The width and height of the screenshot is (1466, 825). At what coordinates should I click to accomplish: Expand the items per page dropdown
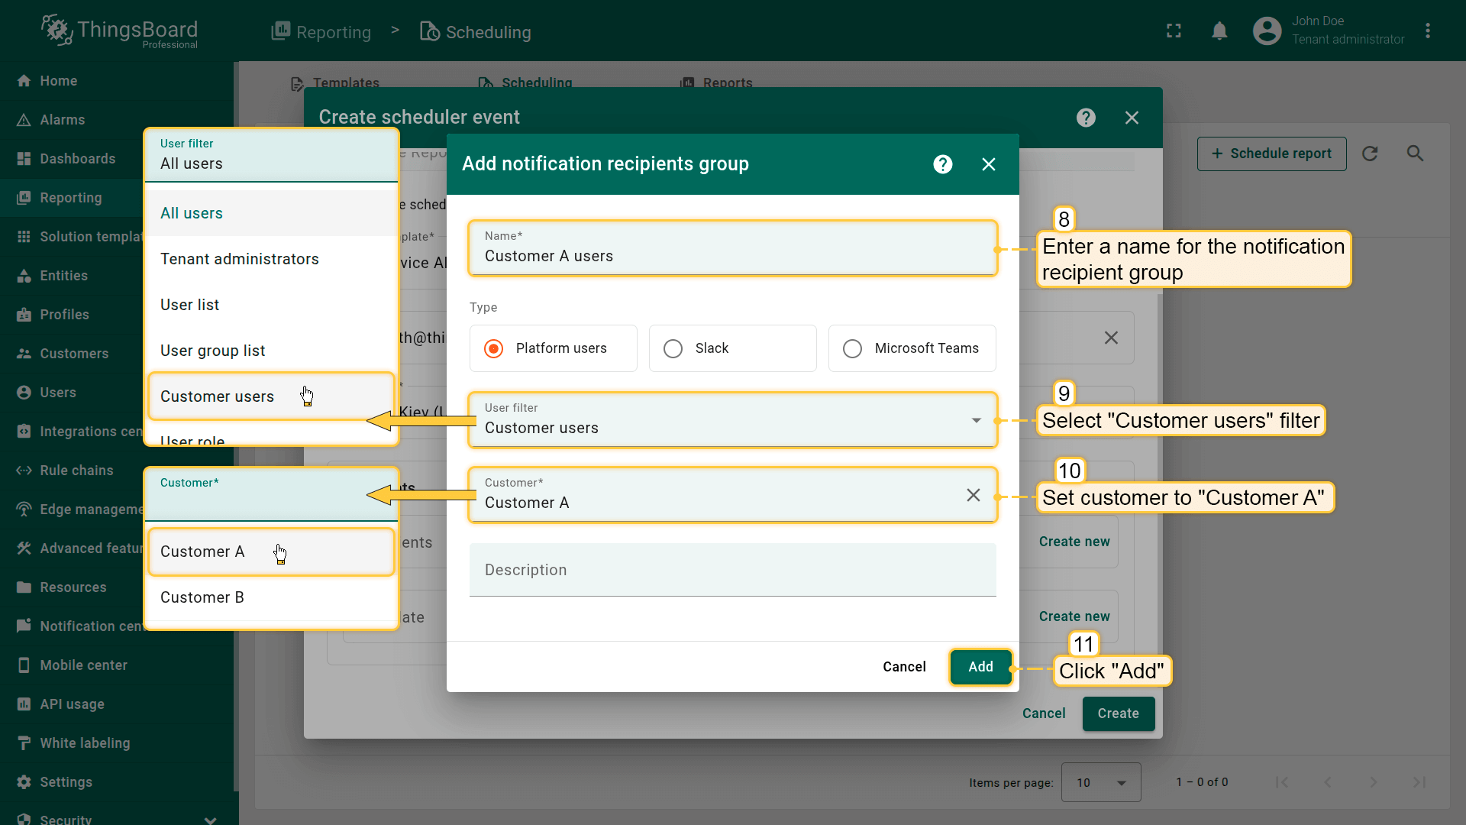click(x=1100, y=782)
